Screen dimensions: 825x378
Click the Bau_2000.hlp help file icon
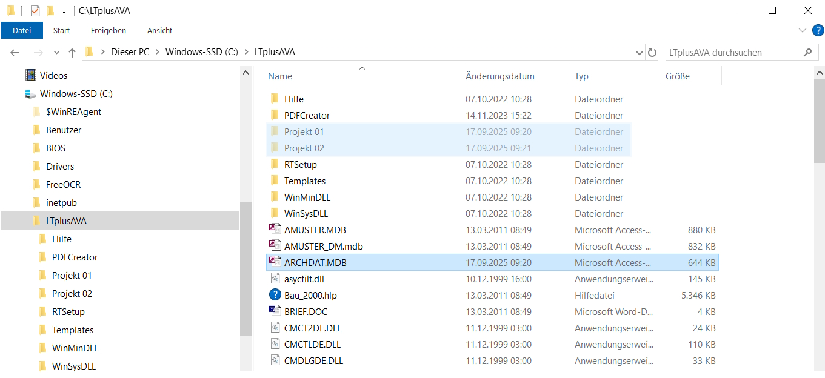tap(275, 296)
